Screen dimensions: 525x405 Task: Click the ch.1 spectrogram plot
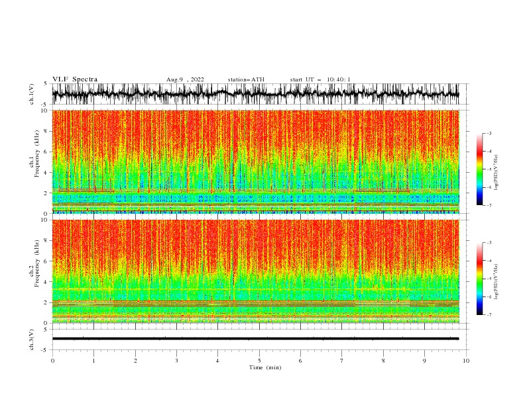[255, 161]
